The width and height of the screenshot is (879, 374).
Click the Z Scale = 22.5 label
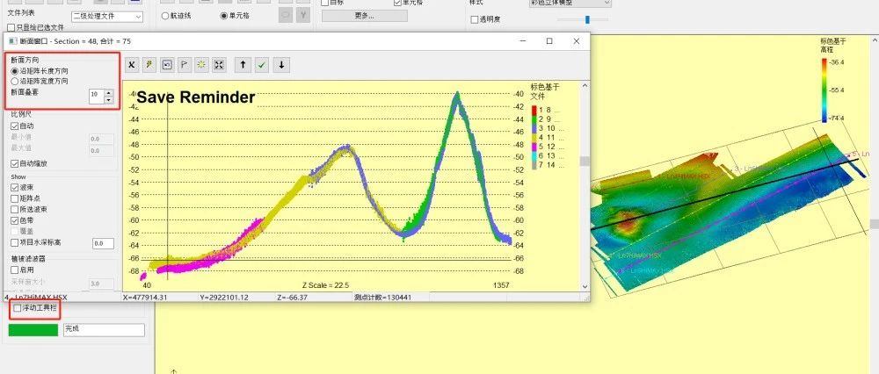point(326,285)
